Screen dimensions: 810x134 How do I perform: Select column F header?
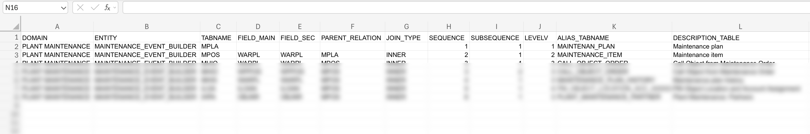[352, 27]
